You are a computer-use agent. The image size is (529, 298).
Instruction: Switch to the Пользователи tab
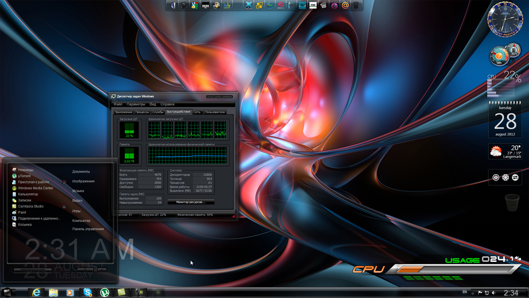pyautogui.click(x=215, y=112)
